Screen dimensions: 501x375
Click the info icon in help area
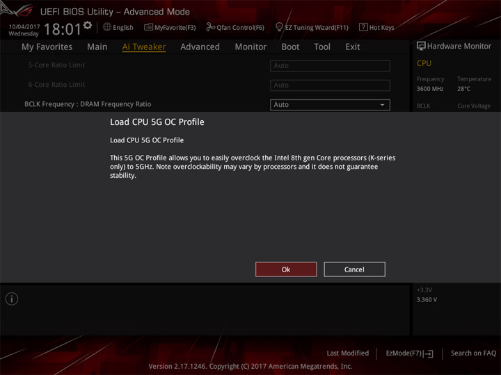coord(12,299)
